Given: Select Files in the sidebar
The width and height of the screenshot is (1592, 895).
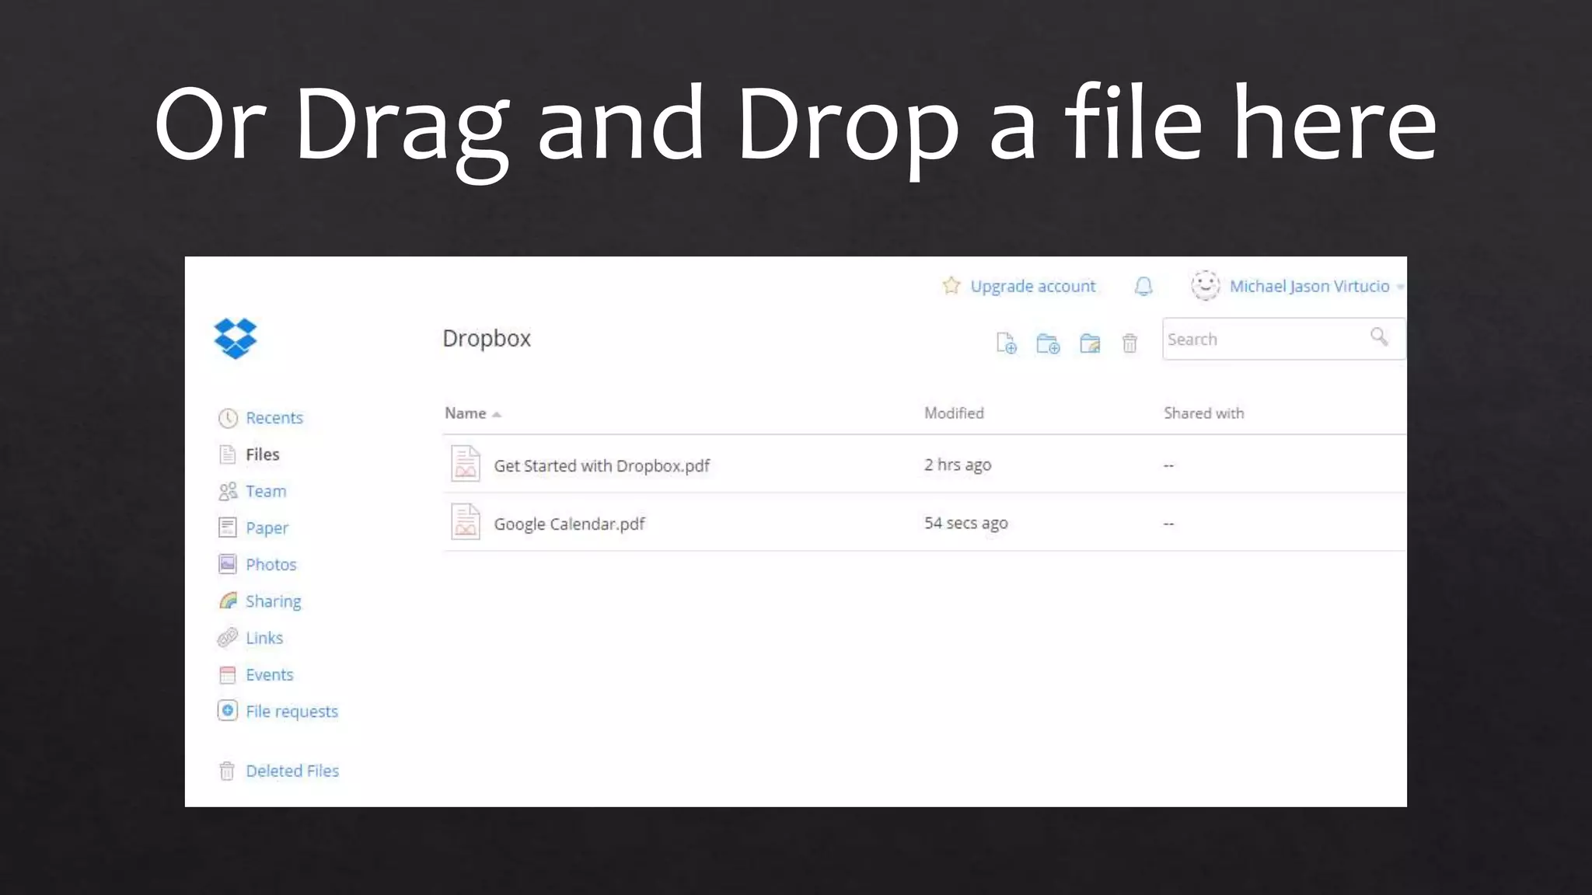Looking at the screenshot, I should 263,454.
